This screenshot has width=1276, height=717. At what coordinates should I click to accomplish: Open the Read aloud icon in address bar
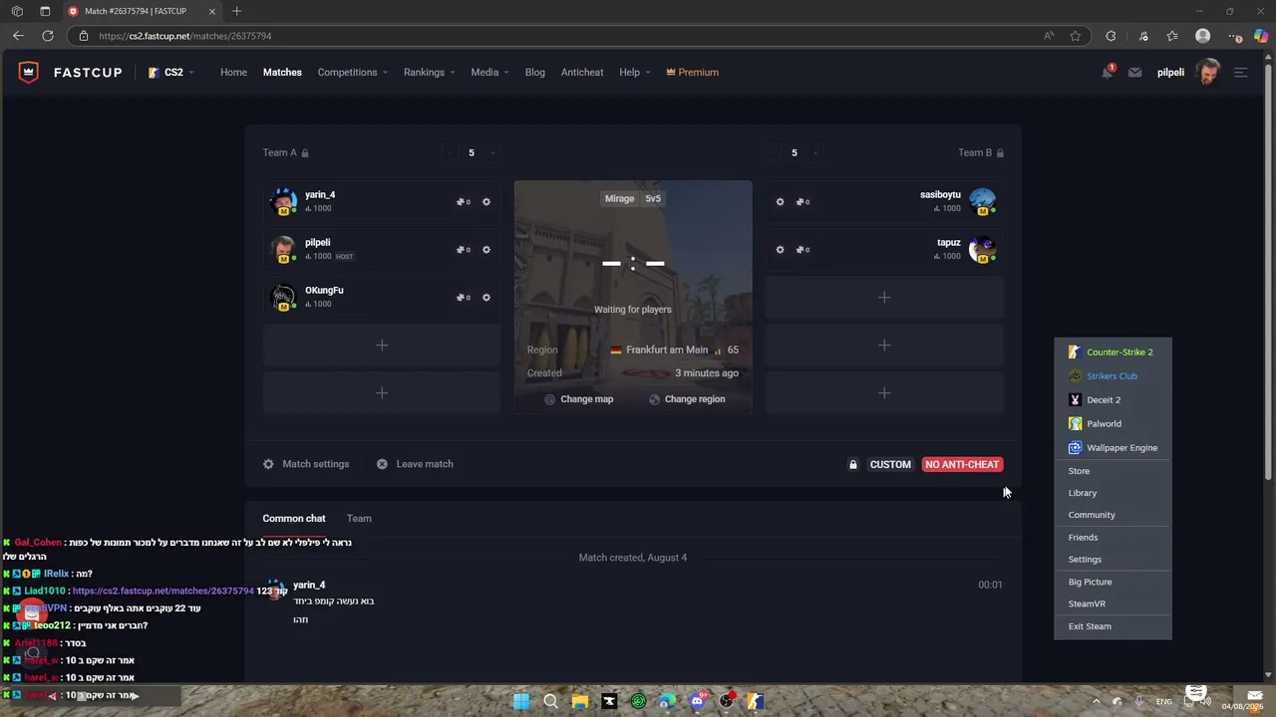[x=1049, y=36]
